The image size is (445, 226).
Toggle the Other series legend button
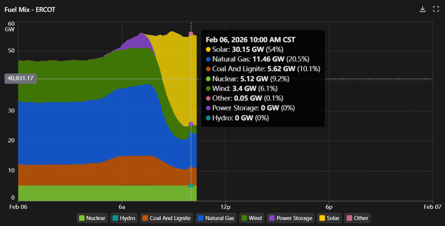357,218
